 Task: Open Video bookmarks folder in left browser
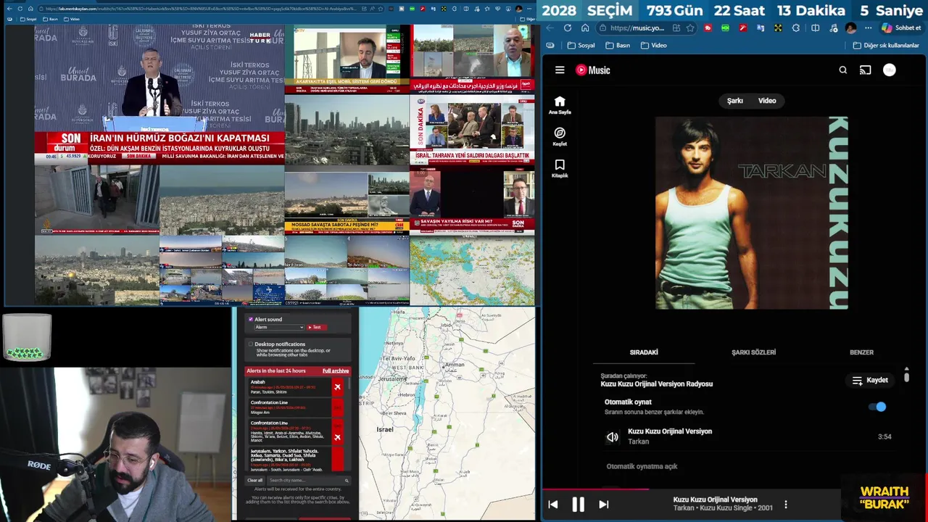pyautogui.click(x=71, y=19)
